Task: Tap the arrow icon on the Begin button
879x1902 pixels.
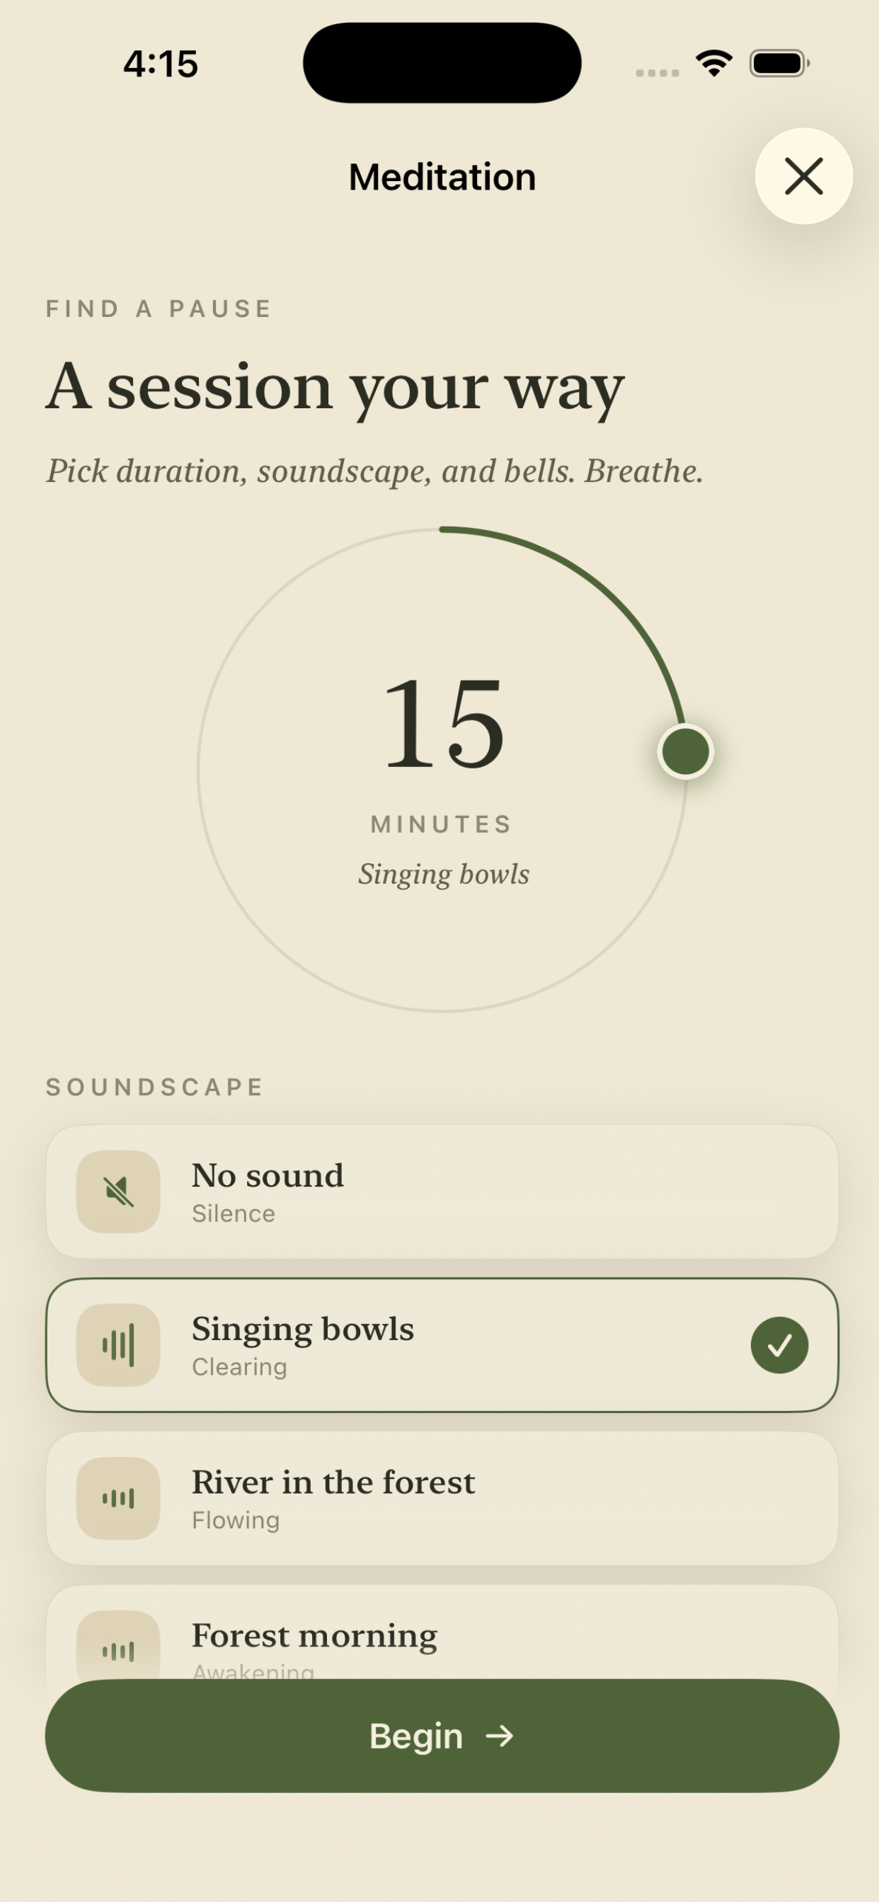Action: (500, 1736)
